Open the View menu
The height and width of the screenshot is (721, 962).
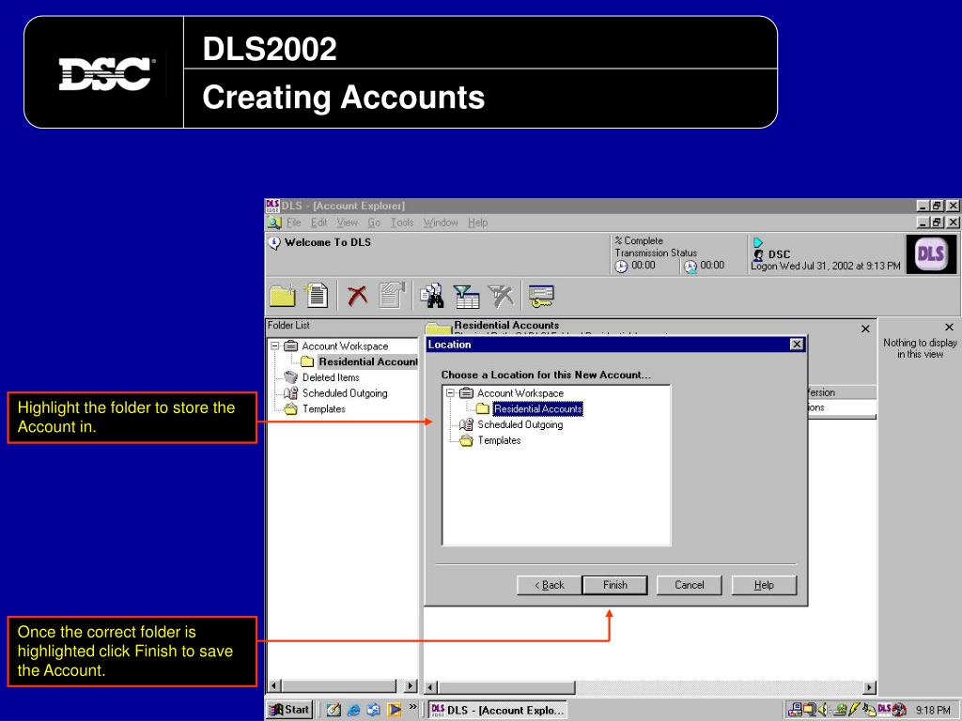(x=348, y=222)
